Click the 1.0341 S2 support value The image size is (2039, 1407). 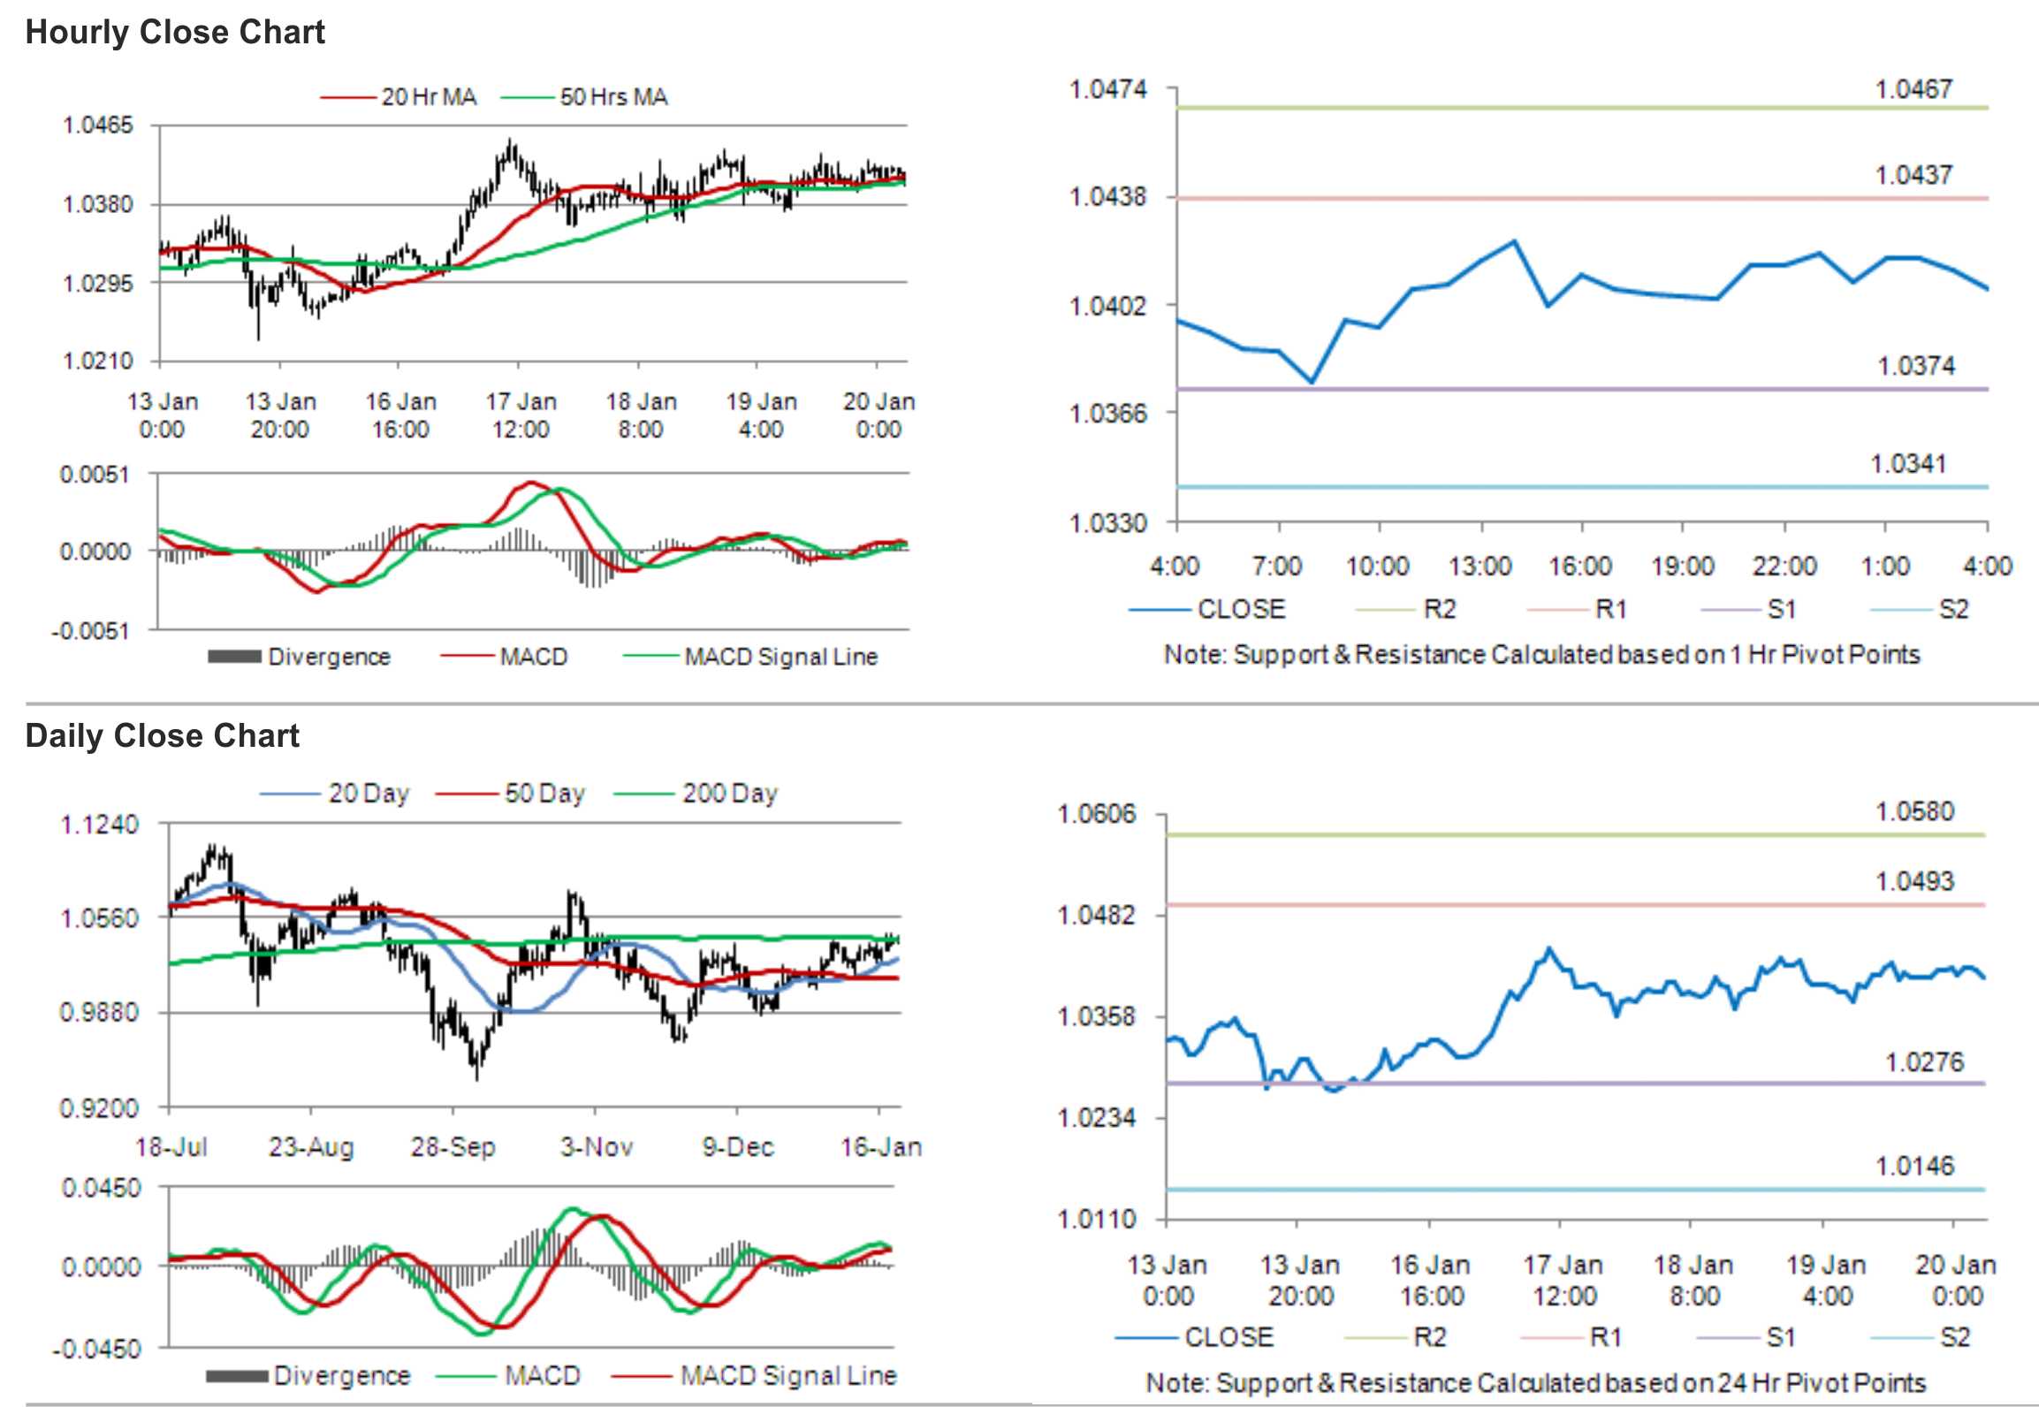point(1908,464)
